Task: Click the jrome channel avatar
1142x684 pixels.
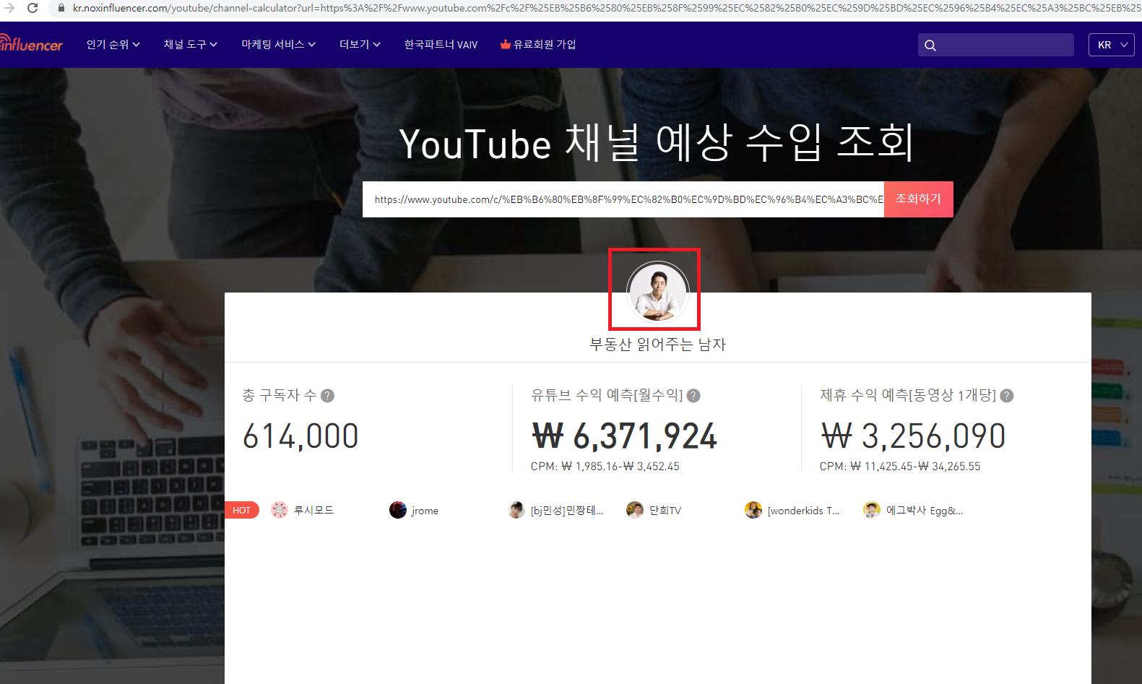Action: click(398, 510)
